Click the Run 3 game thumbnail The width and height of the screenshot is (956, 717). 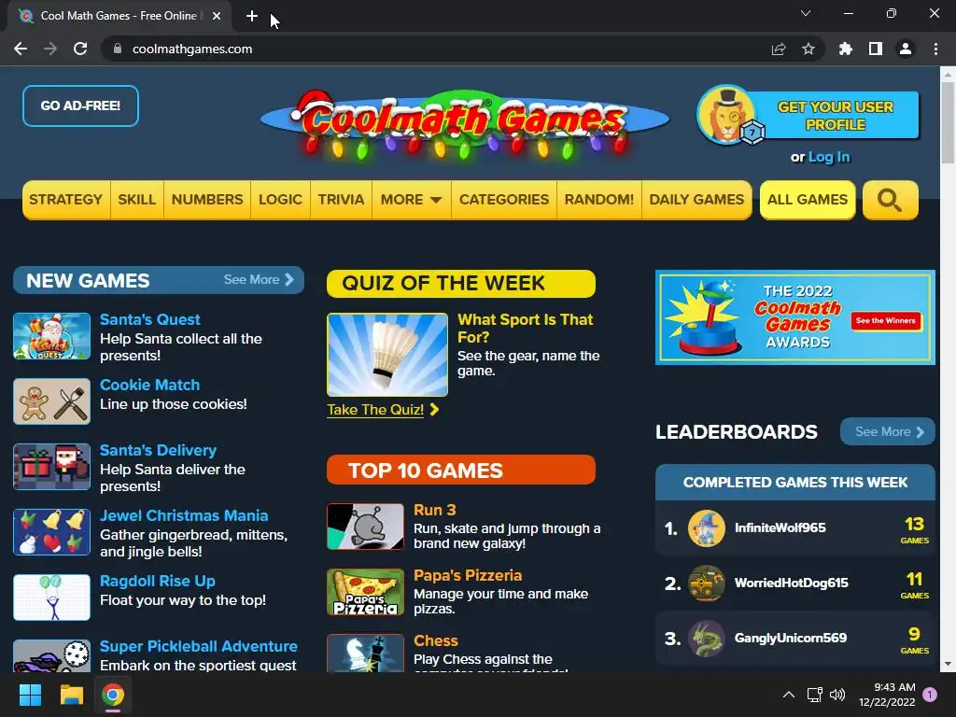tap(365, 527)
